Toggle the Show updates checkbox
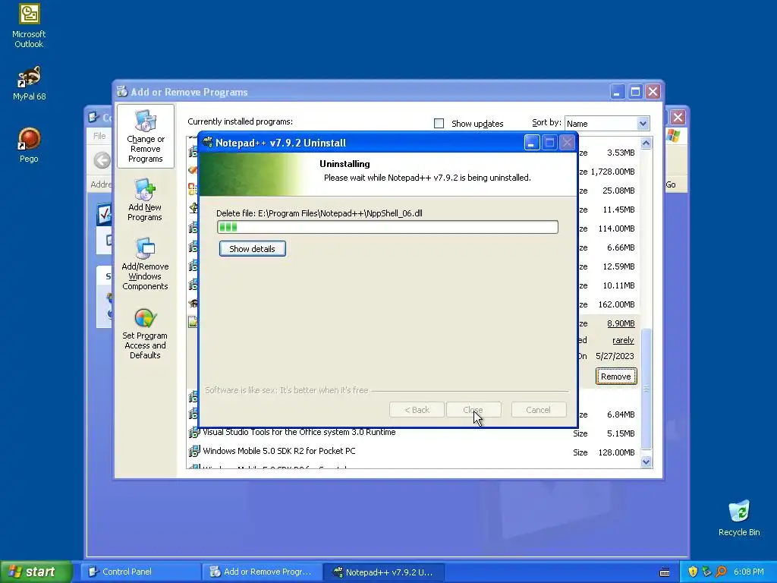 [x=439, y=124]
